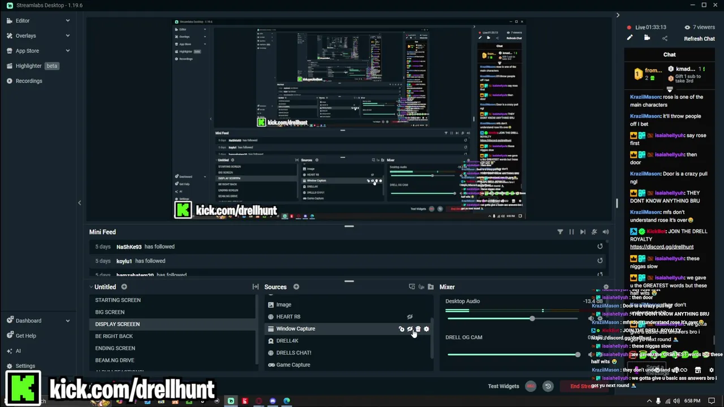Toggle the replay buffer button
The height and width of the screenshot is (407, 724).
548,386
